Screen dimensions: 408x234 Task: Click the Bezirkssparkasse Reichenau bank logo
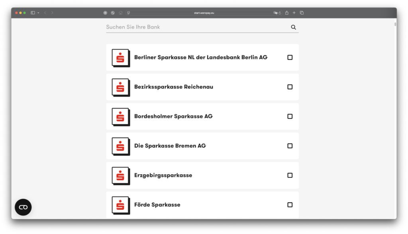pos(120,87)
